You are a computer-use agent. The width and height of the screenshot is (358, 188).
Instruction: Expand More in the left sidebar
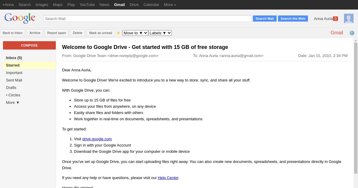13,102
